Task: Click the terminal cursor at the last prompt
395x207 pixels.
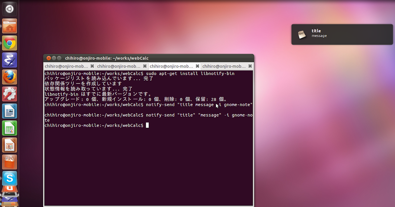Action: [147, 126]
